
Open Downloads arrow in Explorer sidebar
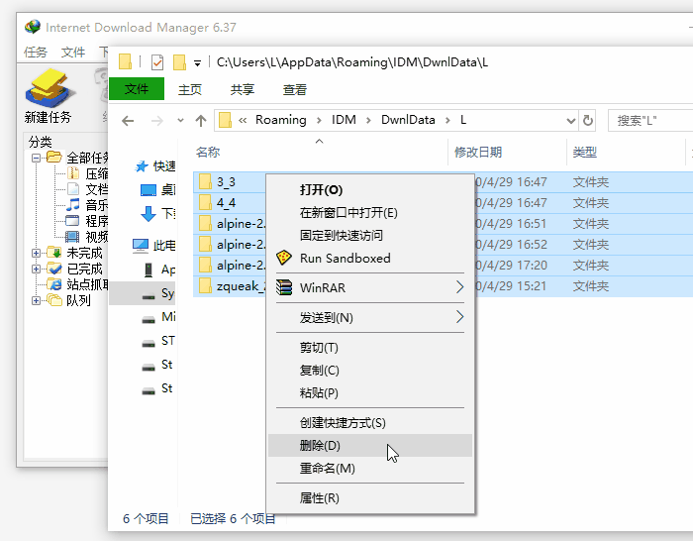[x=148, y=214]
